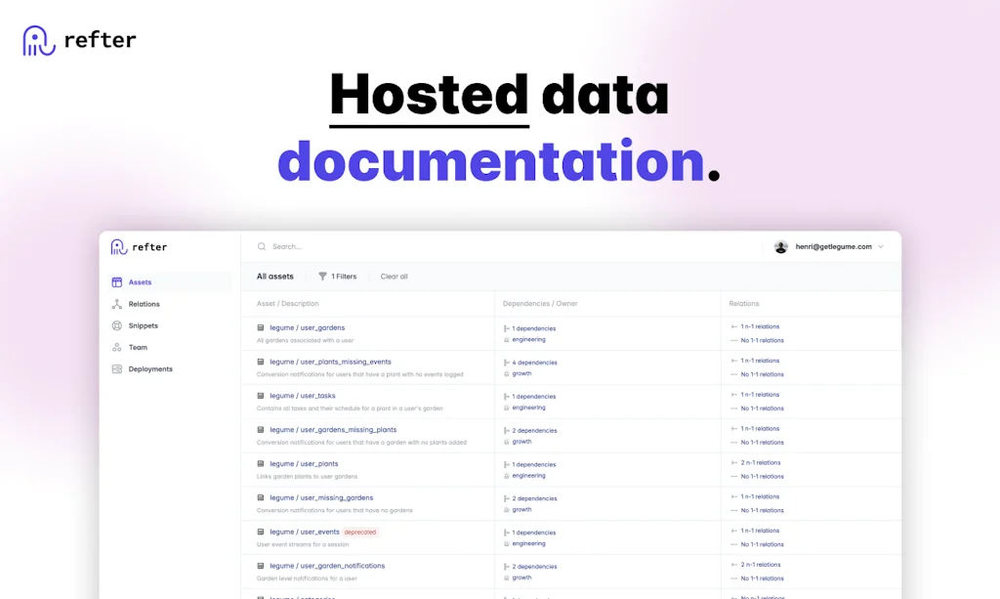
Task: Open legume / user_plants_missing_events asset
Action: click(x=330, y=362)
